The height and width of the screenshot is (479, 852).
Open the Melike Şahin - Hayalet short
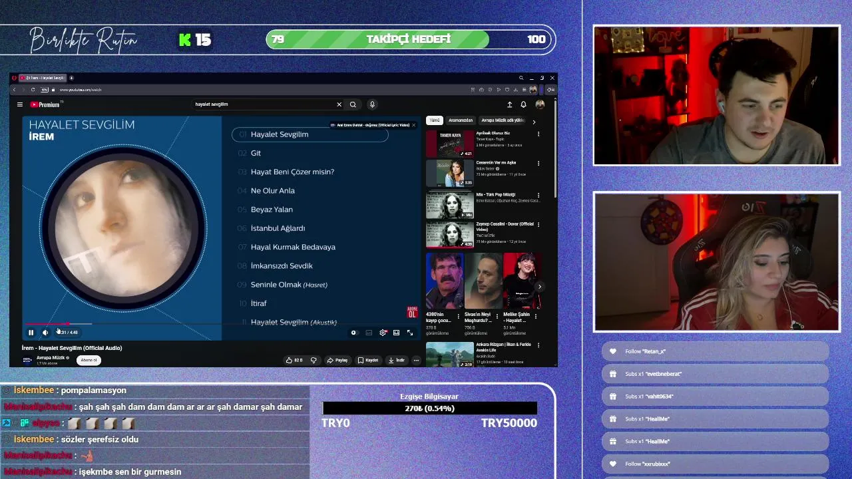pos(521,281)
